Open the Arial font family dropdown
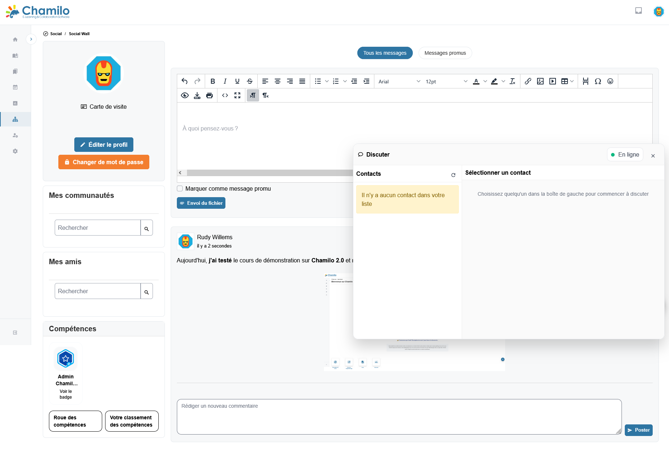 (x=399, y=82)
